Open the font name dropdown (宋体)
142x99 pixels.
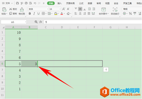[48, 9]
